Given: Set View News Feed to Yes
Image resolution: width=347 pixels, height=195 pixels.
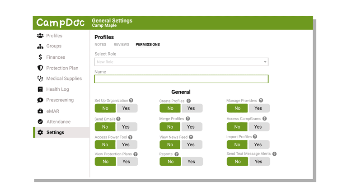Looking at the screenshot, I should (x=192, y=144).
